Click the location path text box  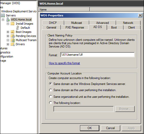(x=84, y=109)
